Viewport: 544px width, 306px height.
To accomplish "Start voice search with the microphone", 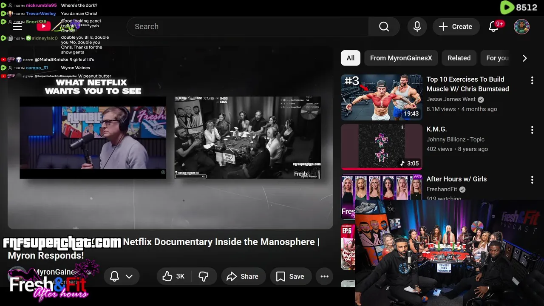I will coord(417,26).
